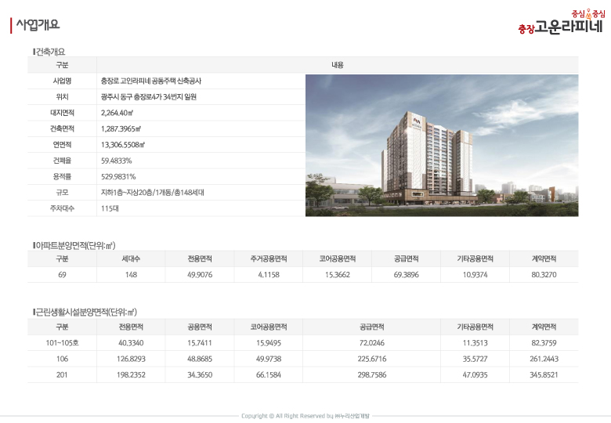The width and height of the screenshot is (611, 423).
Task: Click the 101~105호 전용면적 value 40.3340
Action: click(131, 343)
